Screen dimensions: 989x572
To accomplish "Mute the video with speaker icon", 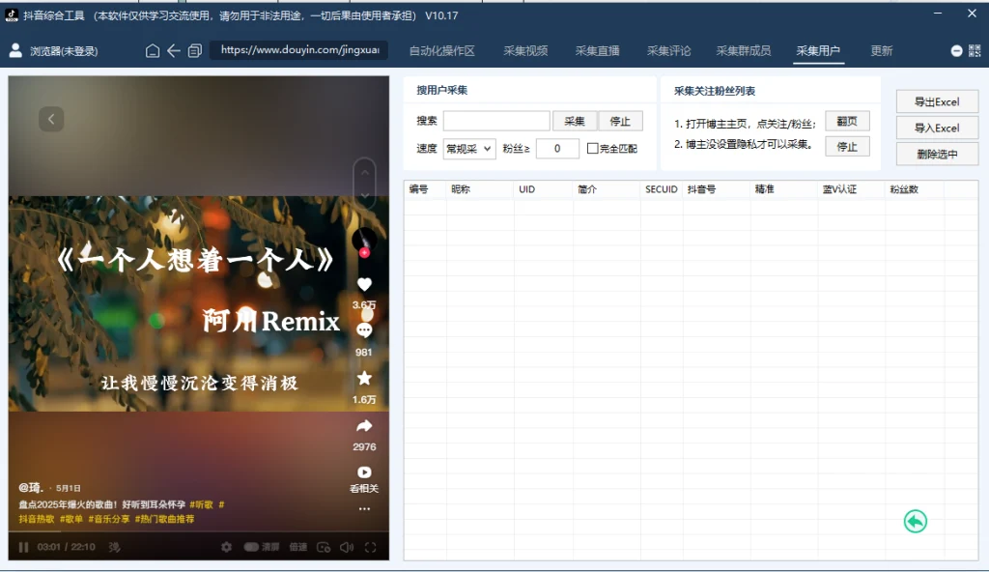I will [347, 548].
